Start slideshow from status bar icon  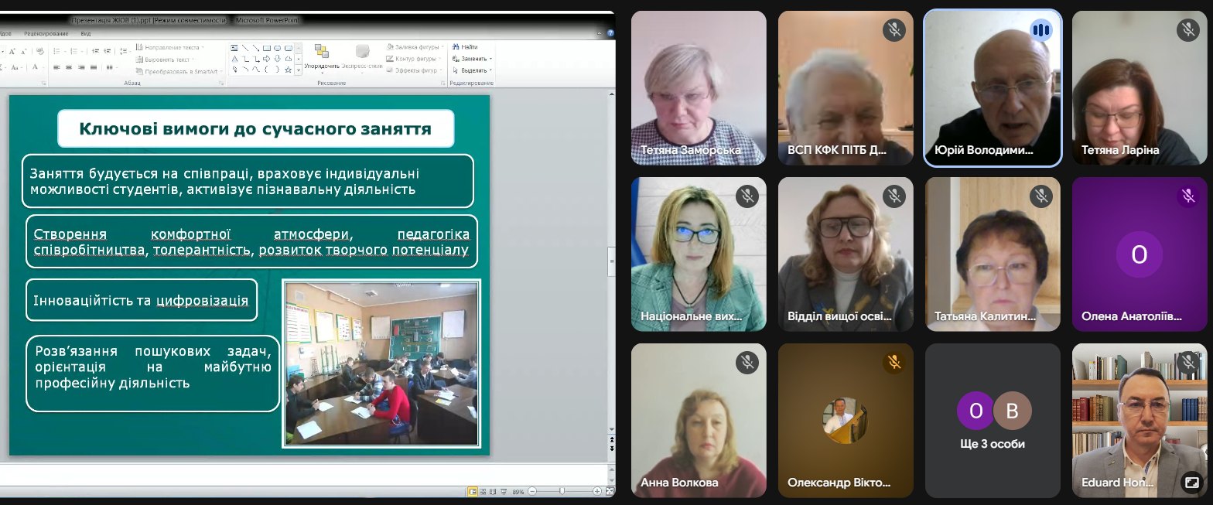505,491
